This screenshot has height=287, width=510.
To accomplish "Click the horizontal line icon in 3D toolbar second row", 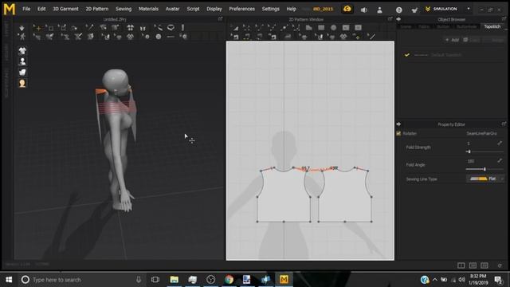I will pos(171,37).
